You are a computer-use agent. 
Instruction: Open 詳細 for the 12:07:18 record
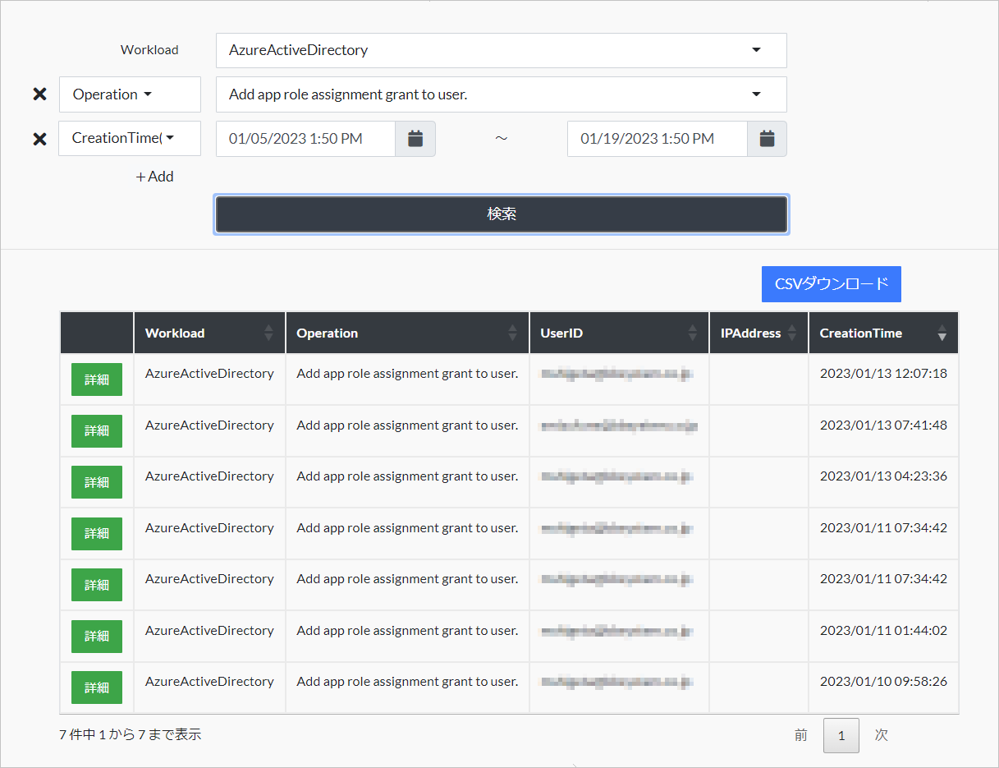tap(97, 379)
